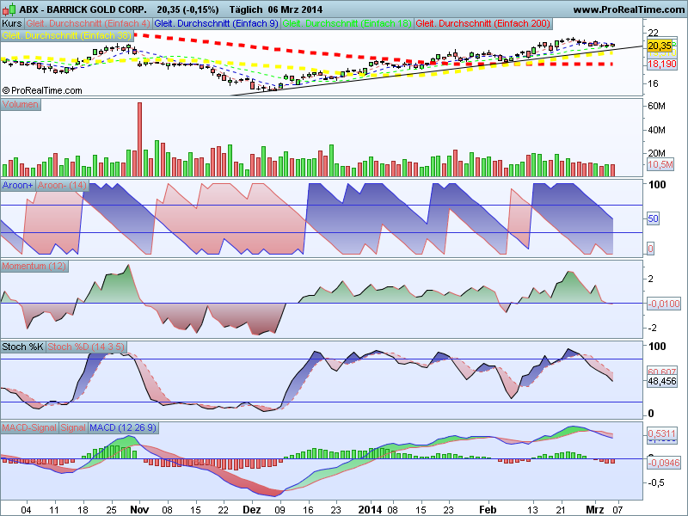Image resolution: width=688 pixels, height=516 pixels.
Task: Open the Gleit. Durchschnitt (Einfach 9) label
Action: (x=217, y=24)
